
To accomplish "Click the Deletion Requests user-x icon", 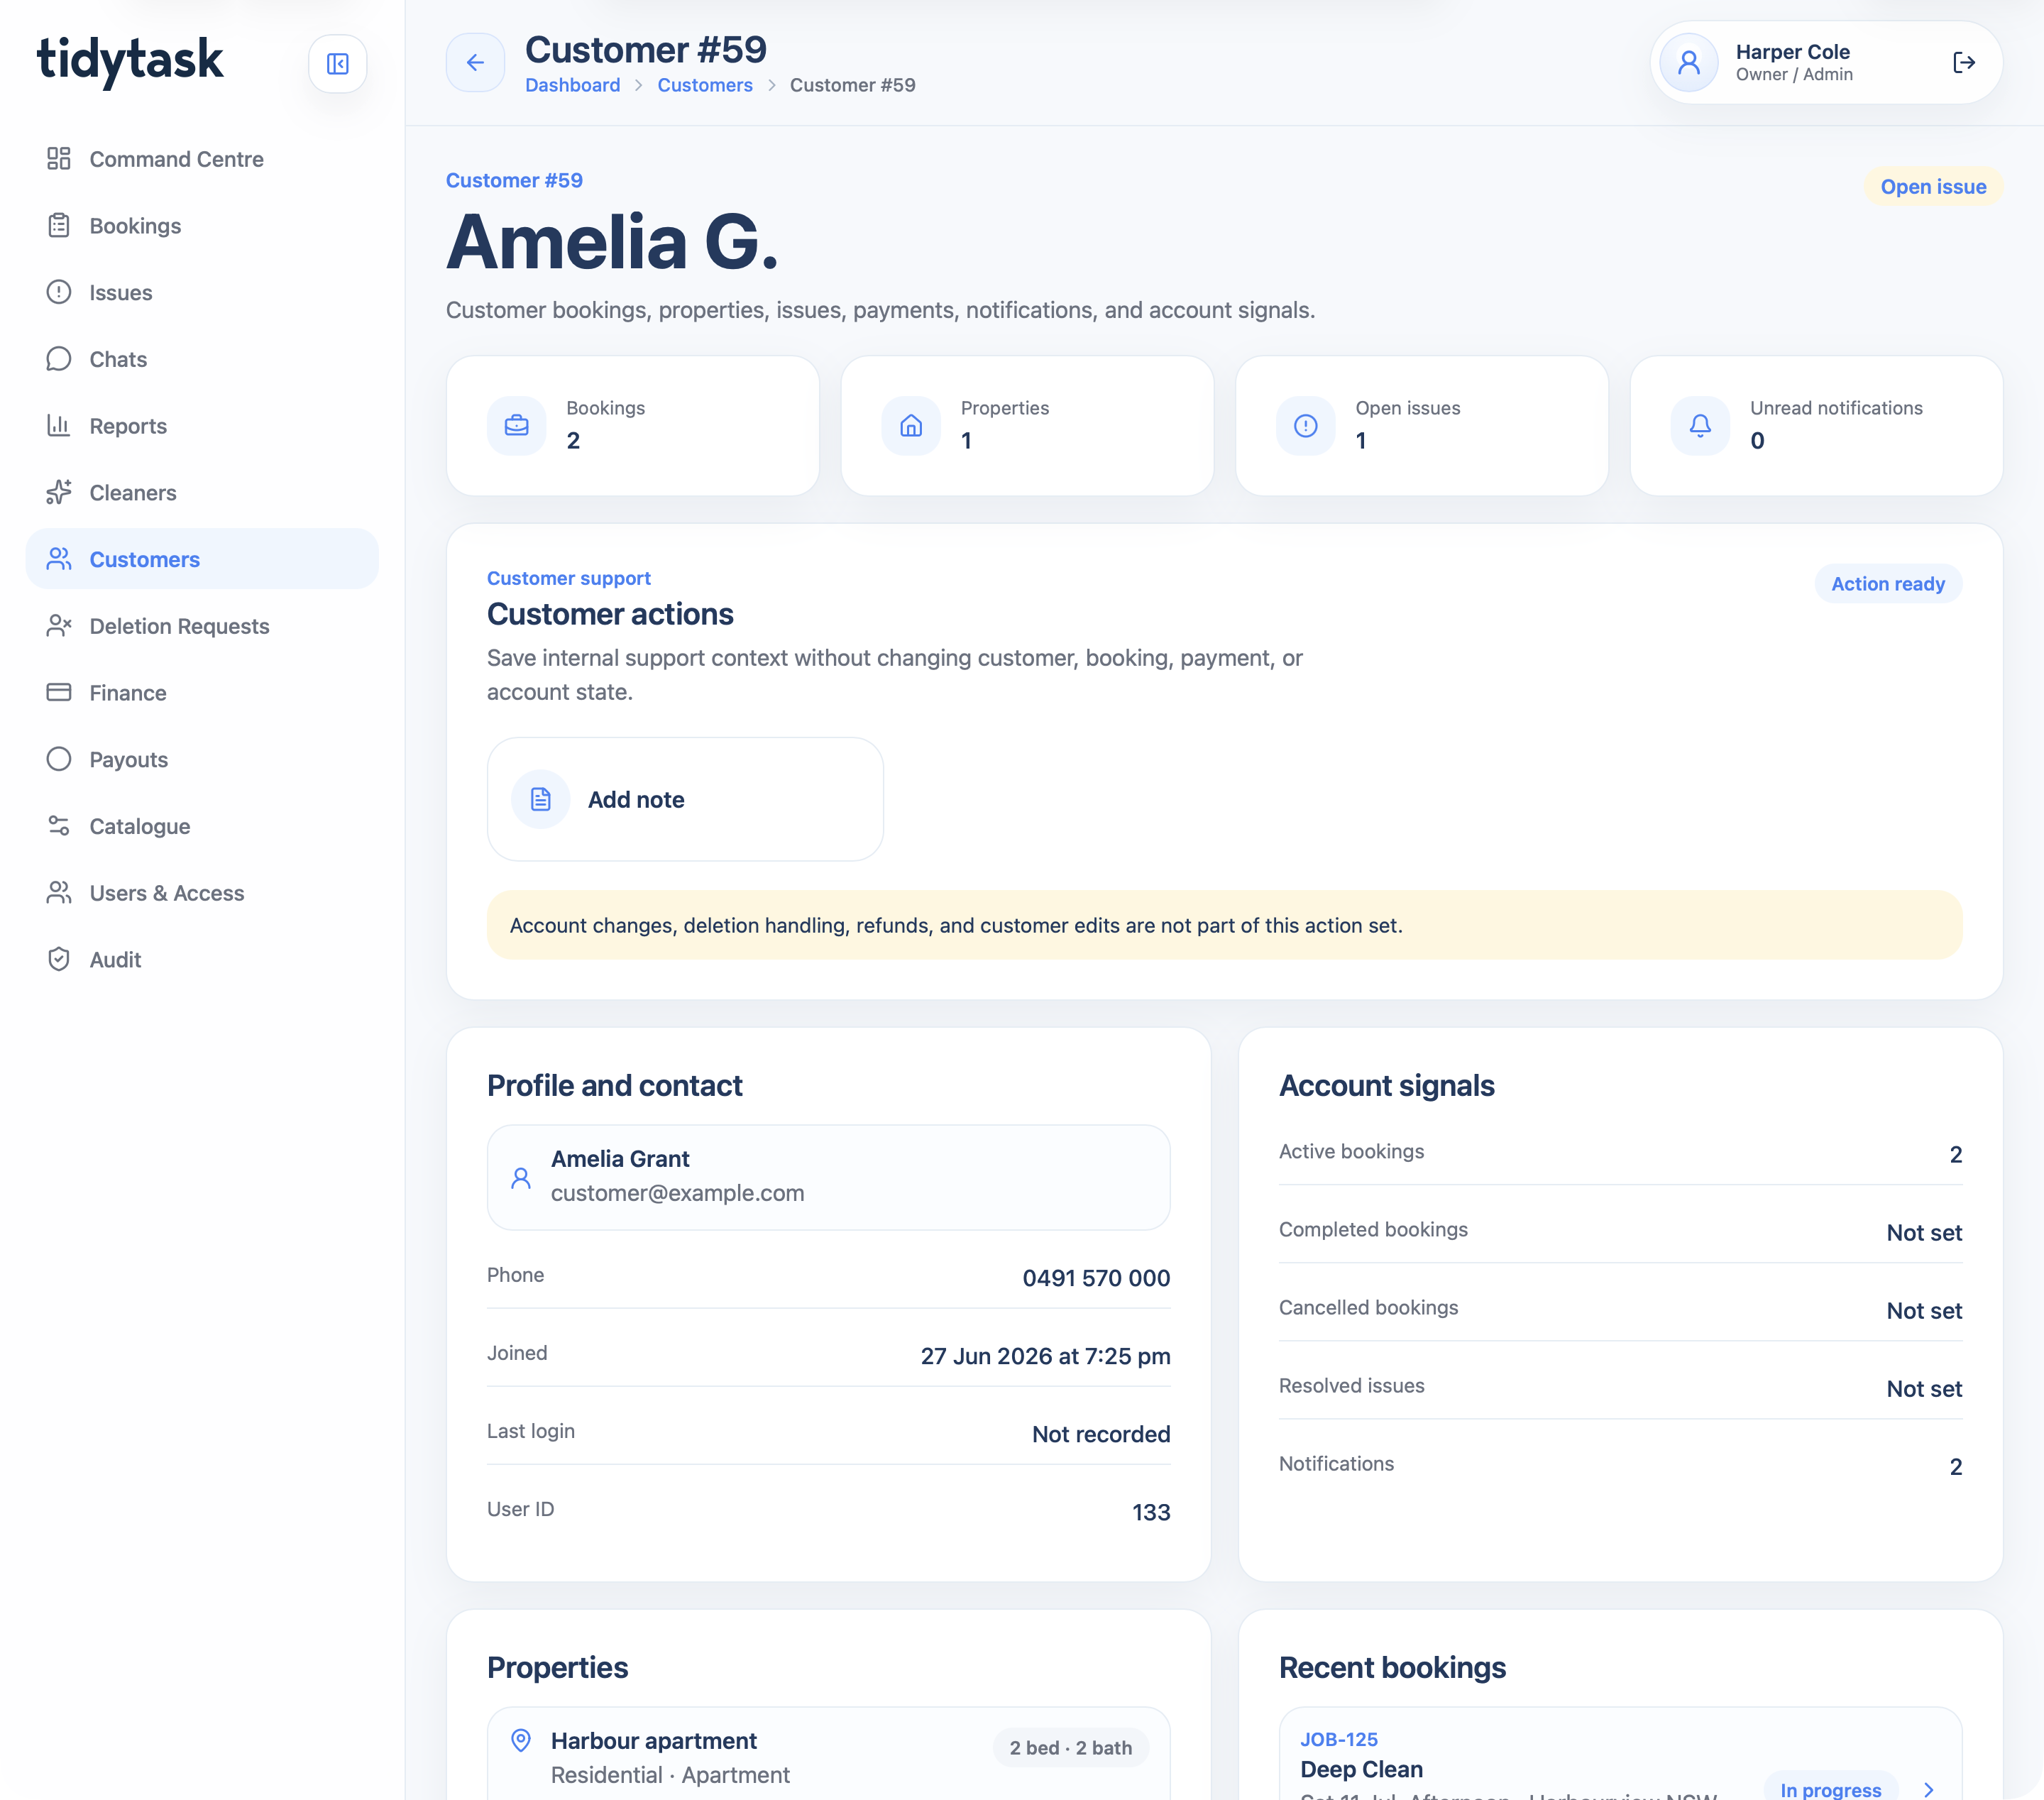I will tap(59, 626).
